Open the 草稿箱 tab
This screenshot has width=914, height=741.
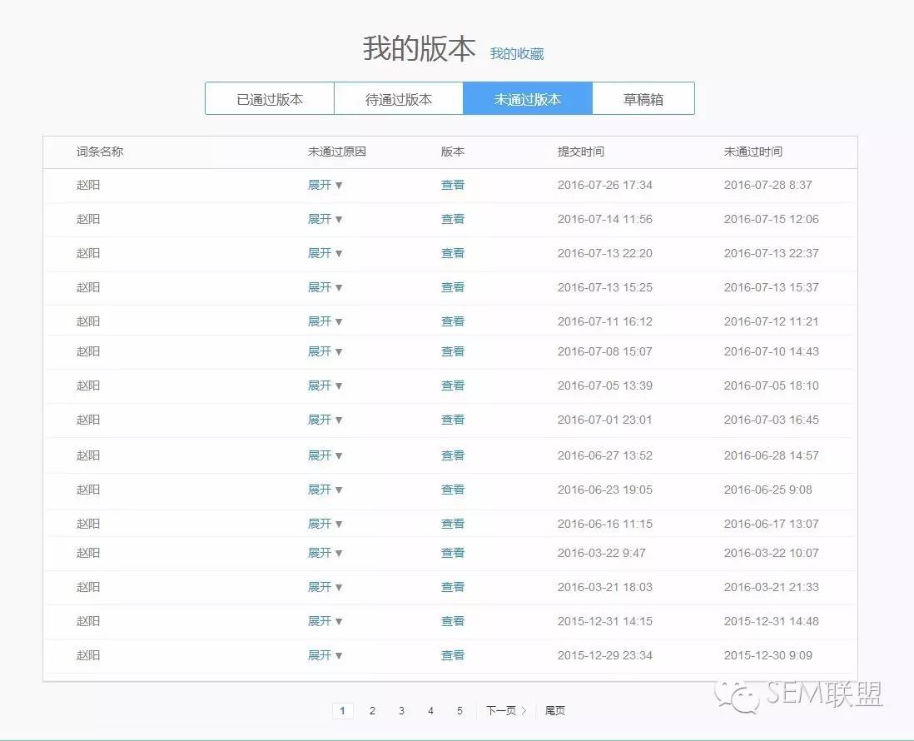(x=643, y=98)
